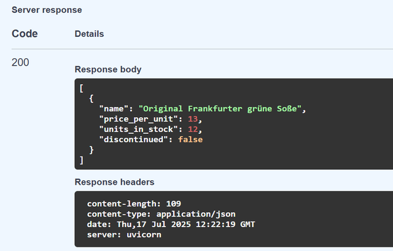Viewport: 393px width, 251px height.
Task: Click the "Response headers" label
Action: tap(114, 182)
